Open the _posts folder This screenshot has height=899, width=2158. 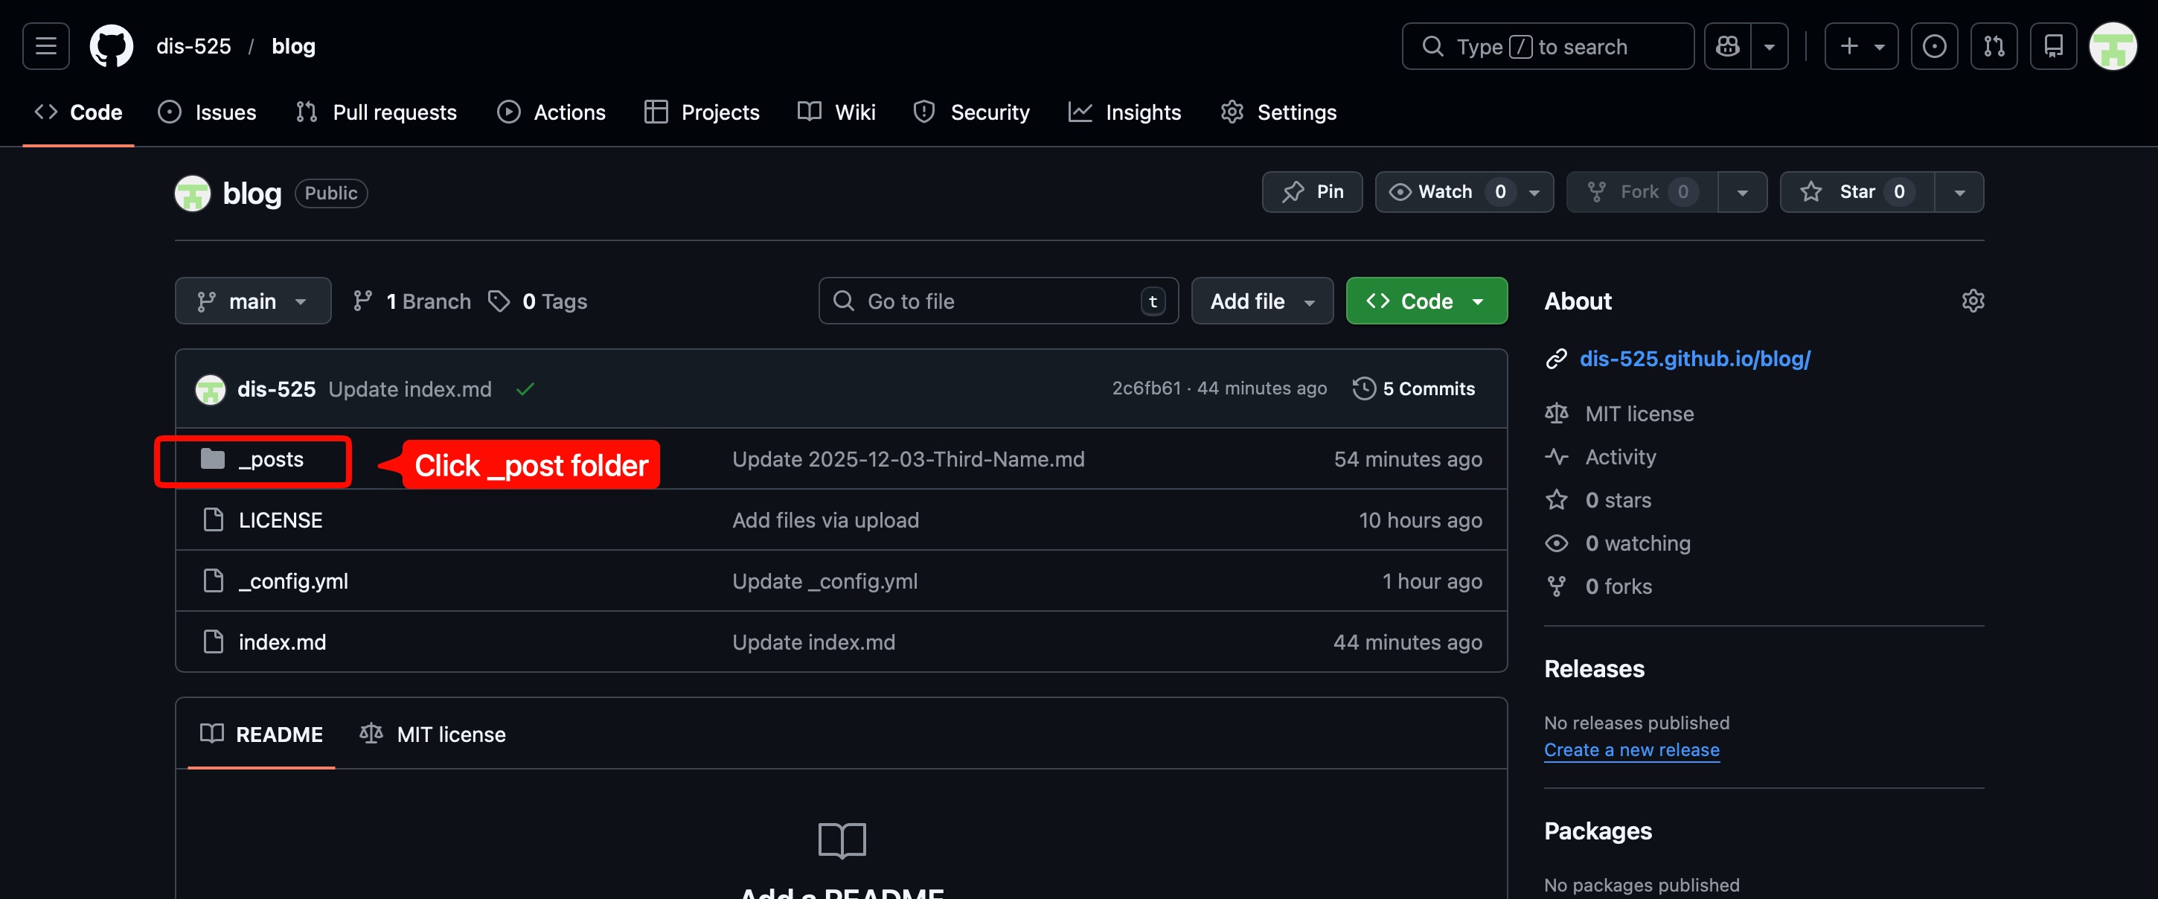coord(271,459)
